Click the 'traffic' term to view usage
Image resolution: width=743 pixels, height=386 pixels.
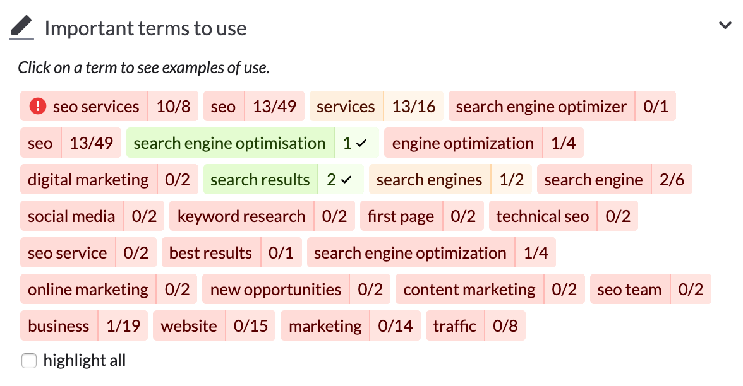point(455,325)
